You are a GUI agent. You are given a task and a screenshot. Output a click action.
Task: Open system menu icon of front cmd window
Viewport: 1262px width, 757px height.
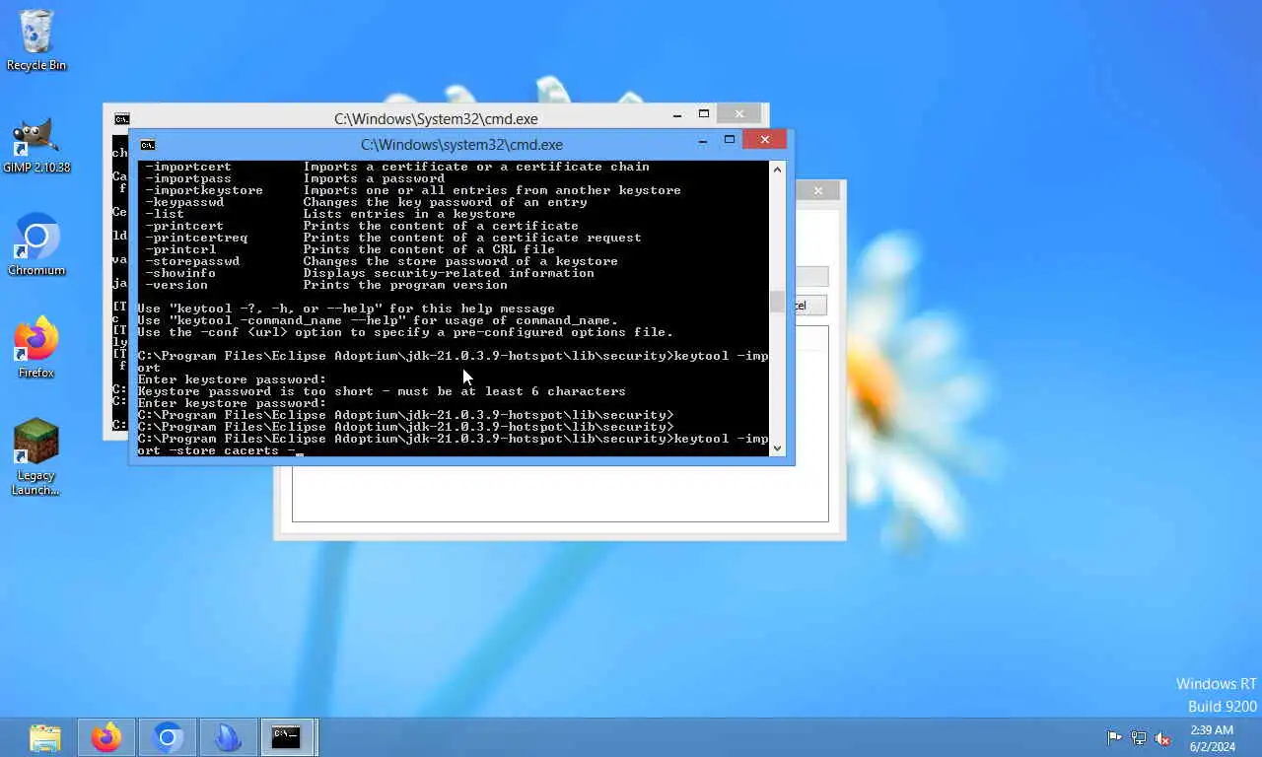coord(147,144)
